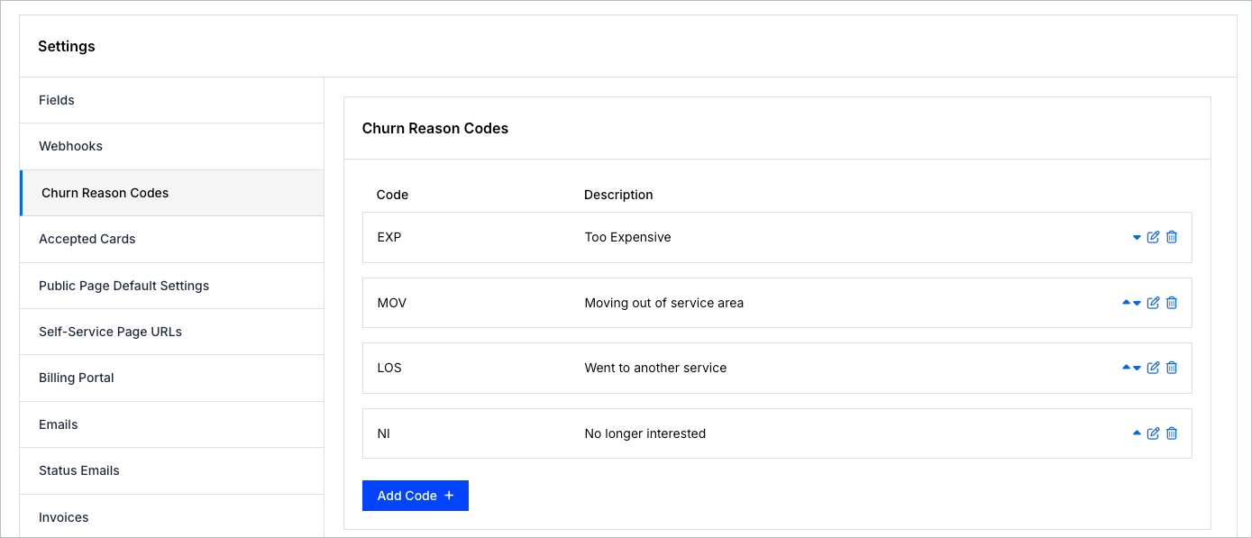This screenshot has width=1252, height=538.
Task: Move the NI code up
Action: click(1137, 433)
